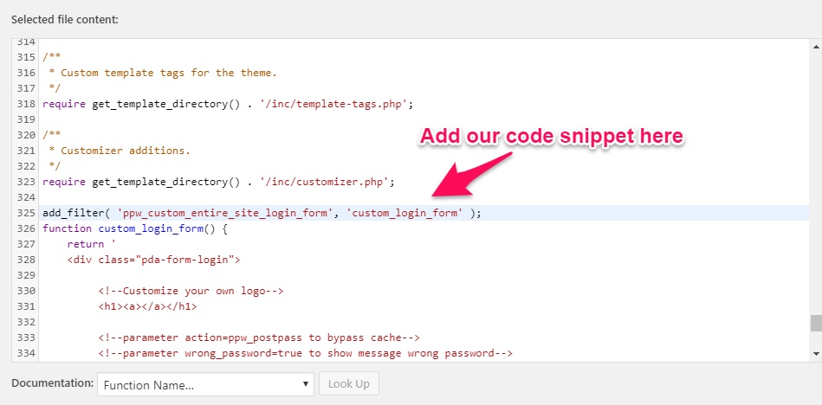The height and width of the screenshot is (405, 822).
Task: Click the add_filter line 325 code
Action: pos(262,214)
